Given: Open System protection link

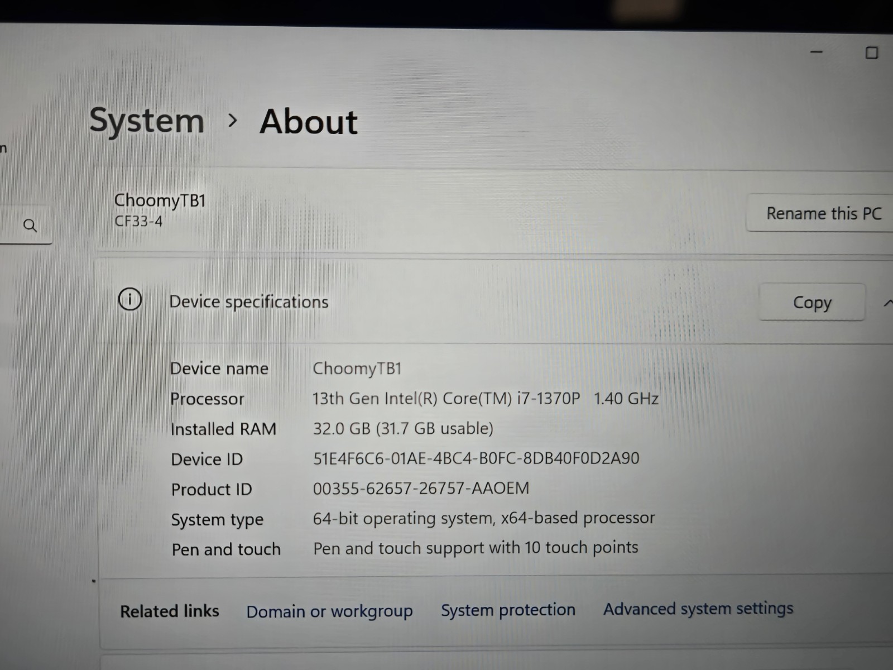Looking at the screenshot, I should (508, 610).
